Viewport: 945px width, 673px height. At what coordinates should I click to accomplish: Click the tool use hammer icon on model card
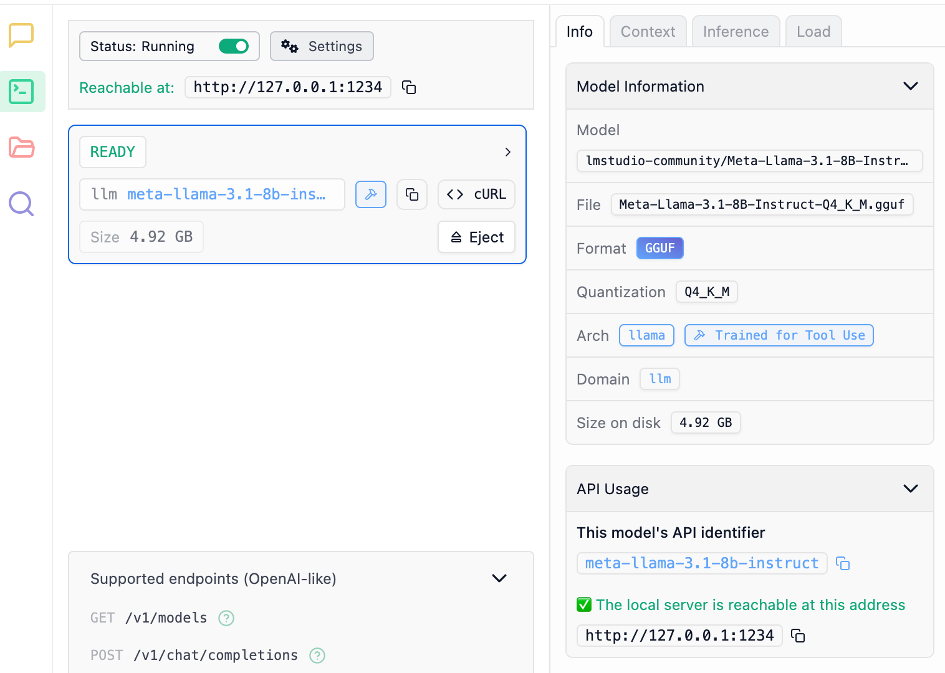371,194
